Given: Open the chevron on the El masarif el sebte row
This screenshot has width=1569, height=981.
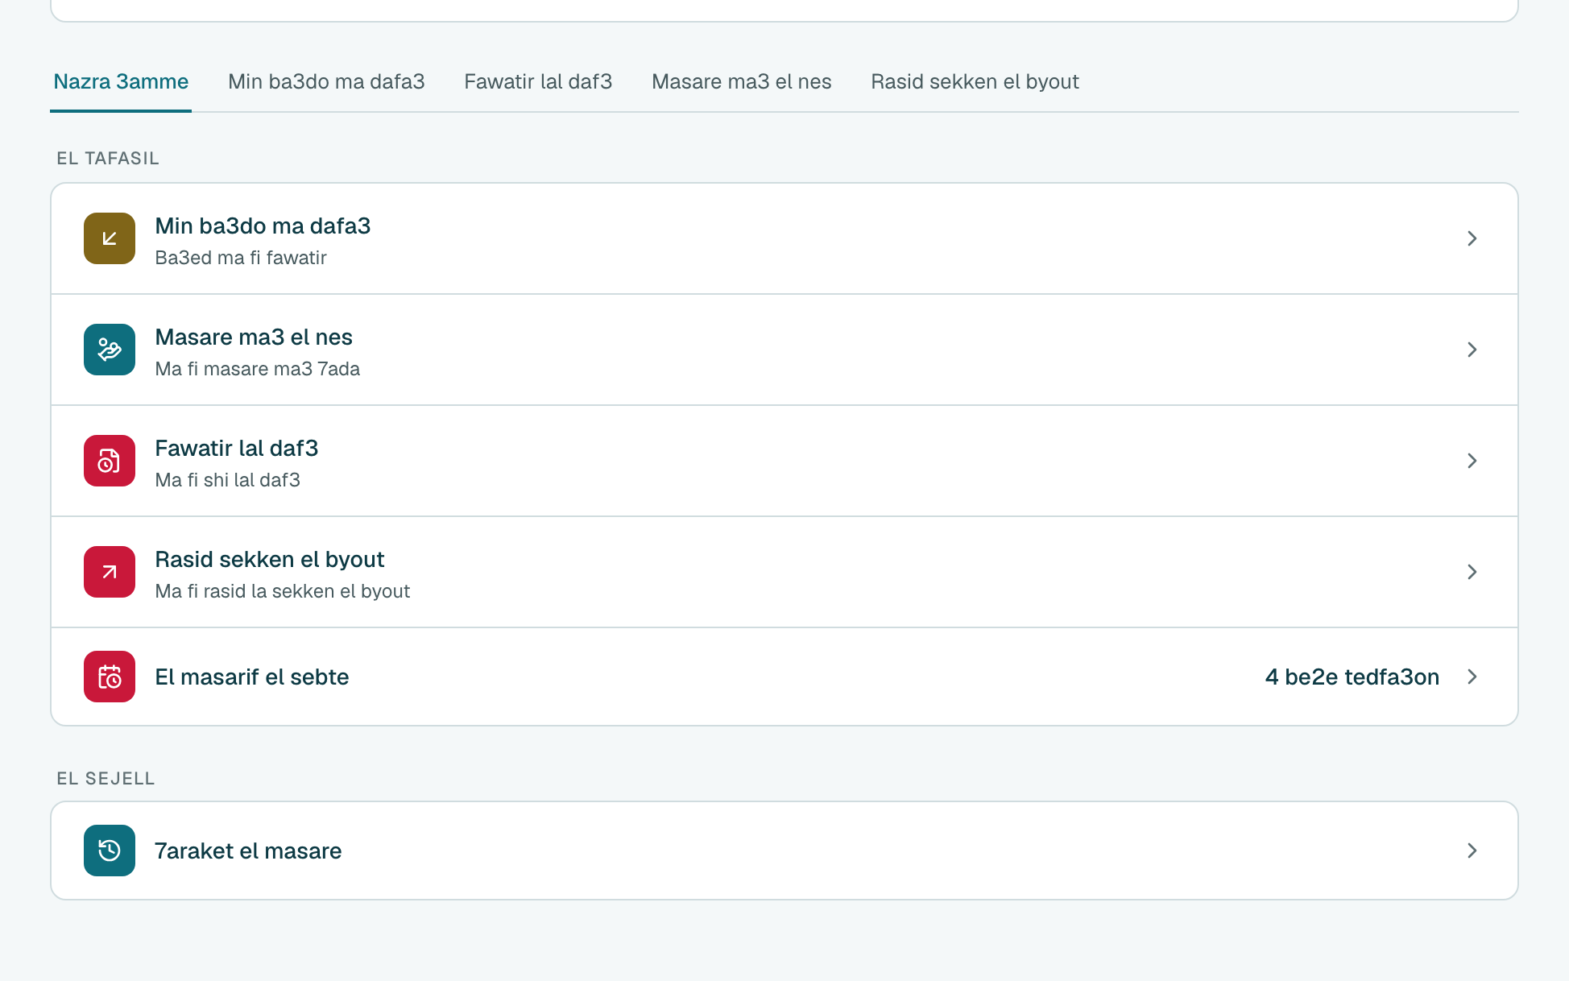Looking at the screenshot, I should [1472, 677].
